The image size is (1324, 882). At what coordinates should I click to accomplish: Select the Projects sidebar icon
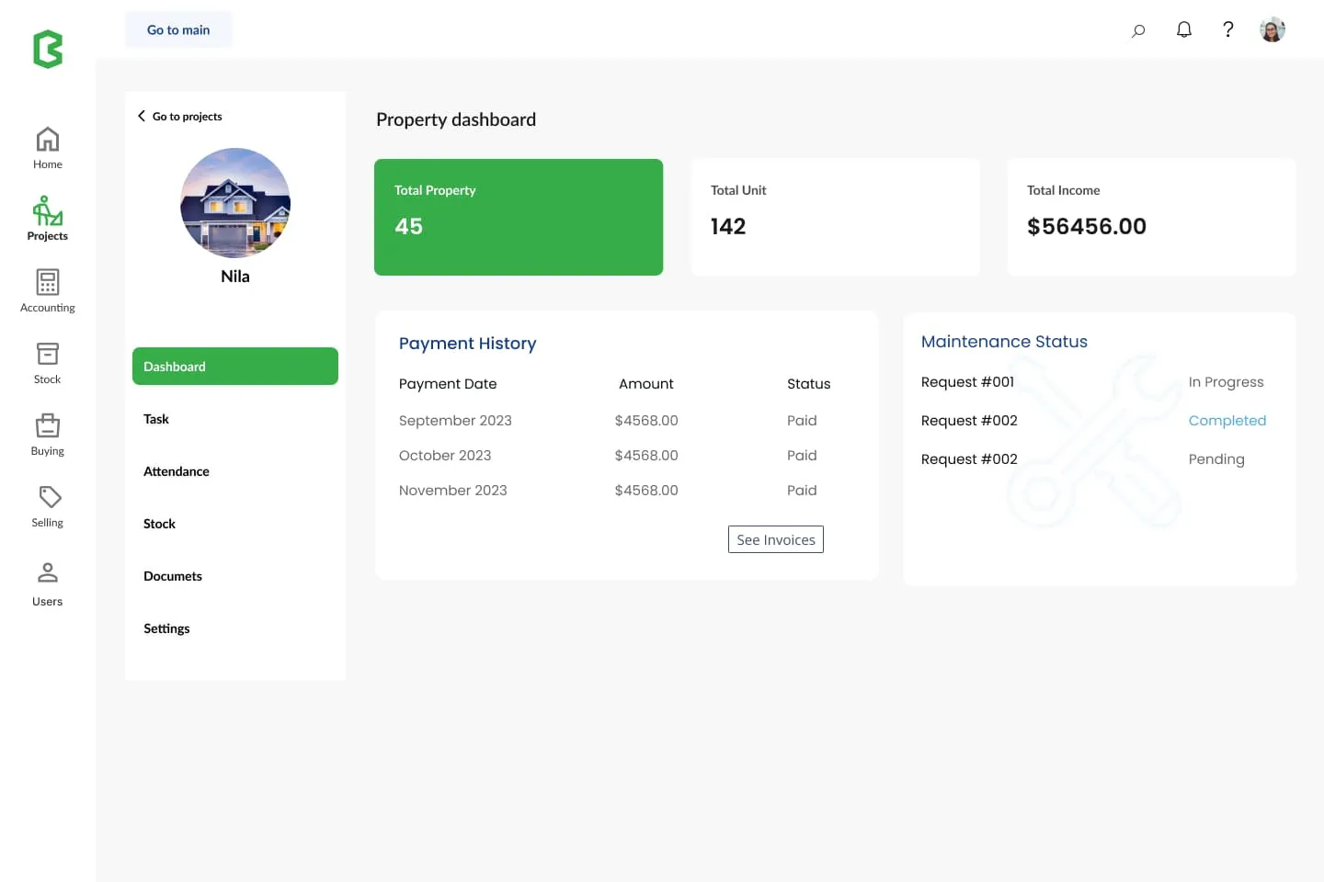coord(48,211)
